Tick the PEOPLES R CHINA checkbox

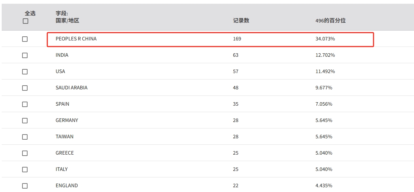[25, 39]
